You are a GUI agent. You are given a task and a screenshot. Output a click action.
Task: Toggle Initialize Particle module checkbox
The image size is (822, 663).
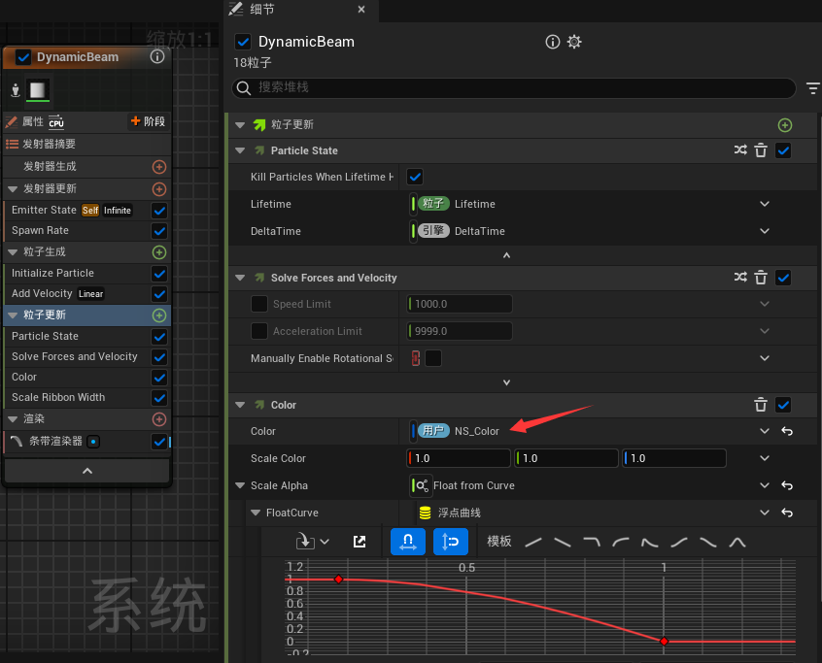(x=159, y=273)
